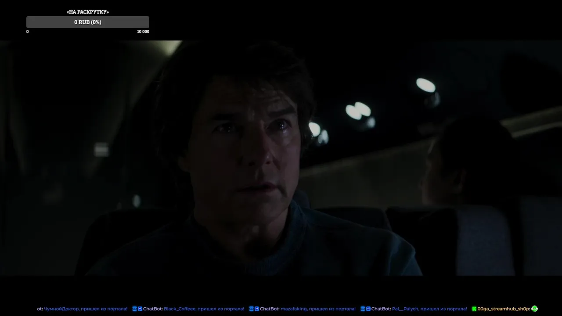Click the 00ga_streamhub_sh0p username
The image size is (562, 316).
coord(504,309)
